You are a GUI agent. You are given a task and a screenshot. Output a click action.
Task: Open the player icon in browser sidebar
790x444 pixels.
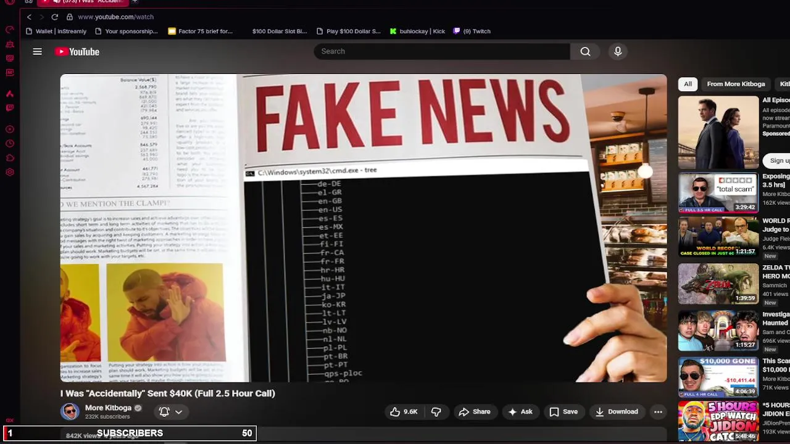pyautogui.click(x=10, y=129)
